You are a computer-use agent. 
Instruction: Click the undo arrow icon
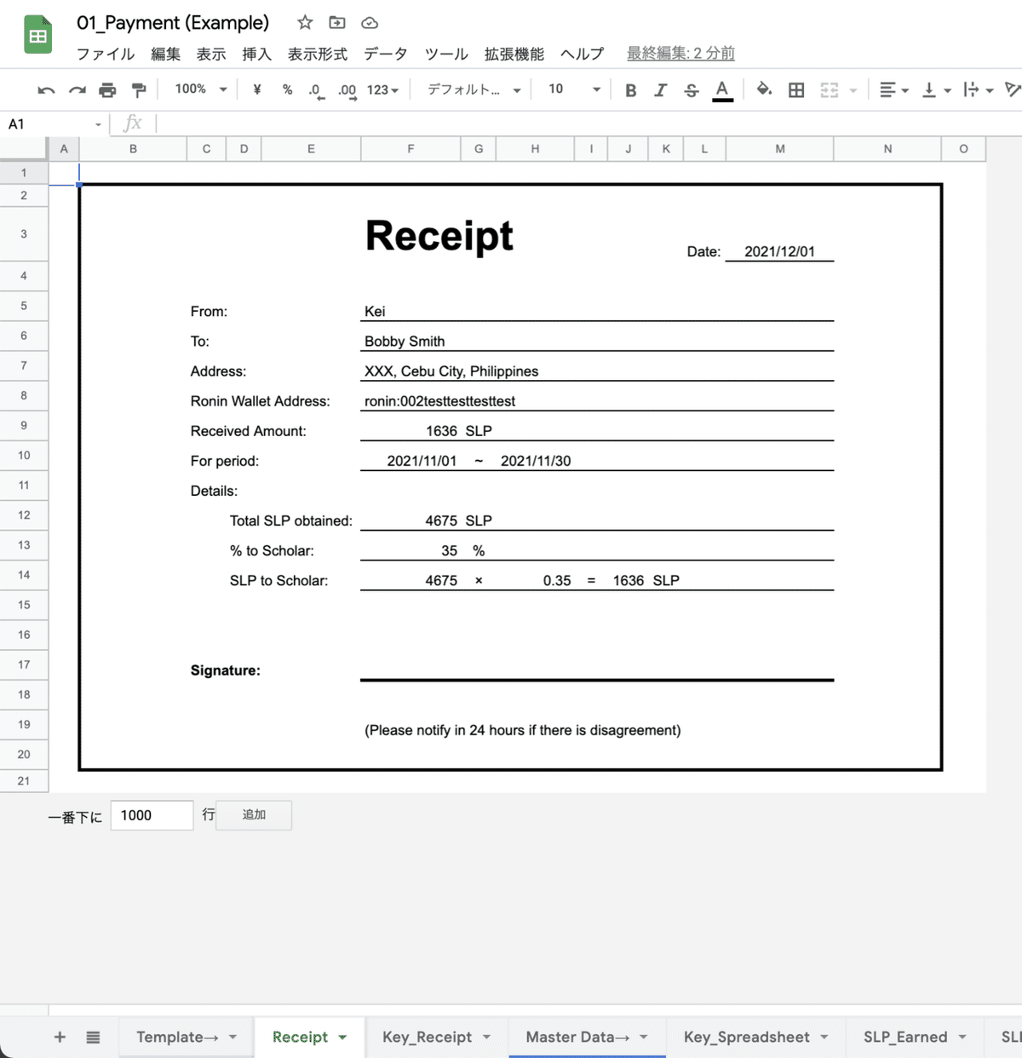(47, 89)
